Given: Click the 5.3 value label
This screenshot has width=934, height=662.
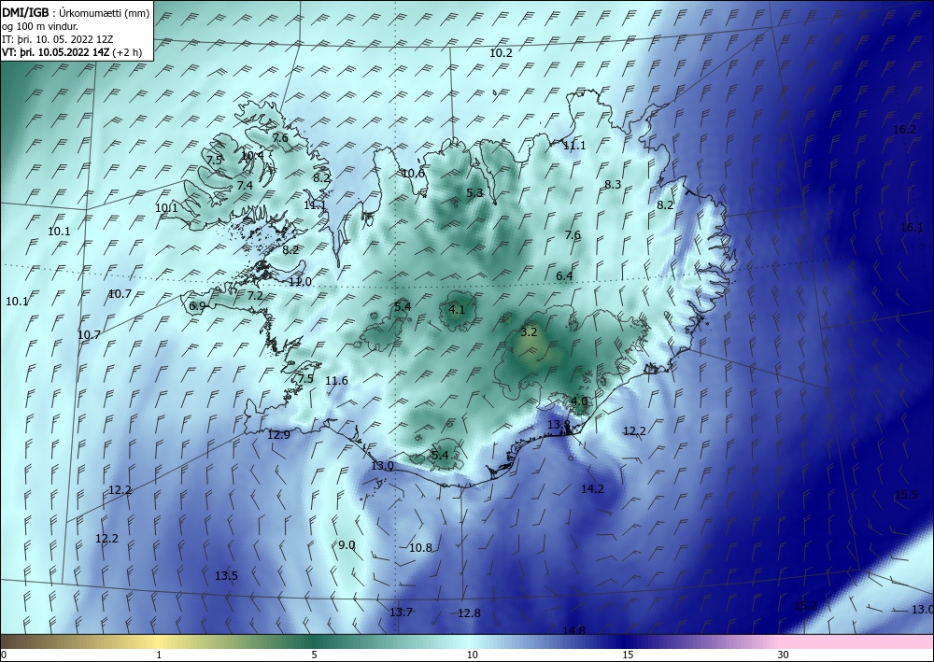Looking at the screenshot, I should [474, 193].
